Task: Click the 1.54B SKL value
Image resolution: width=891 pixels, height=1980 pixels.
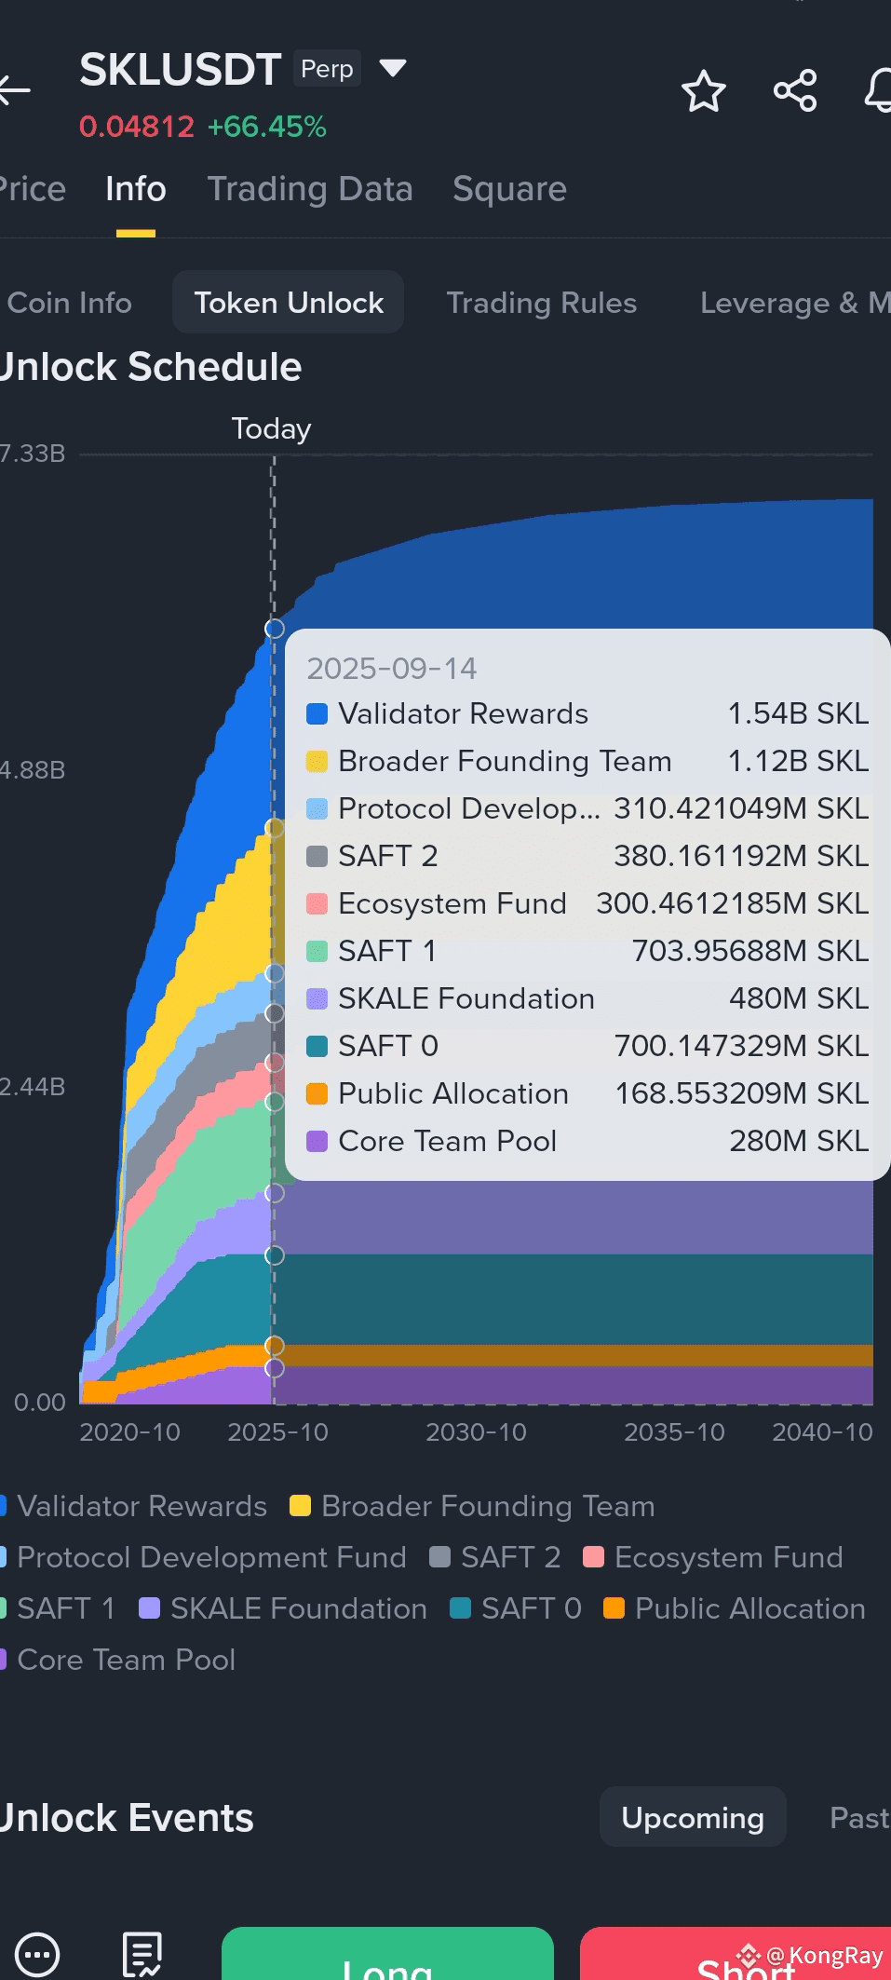Action: click(798, 714)
